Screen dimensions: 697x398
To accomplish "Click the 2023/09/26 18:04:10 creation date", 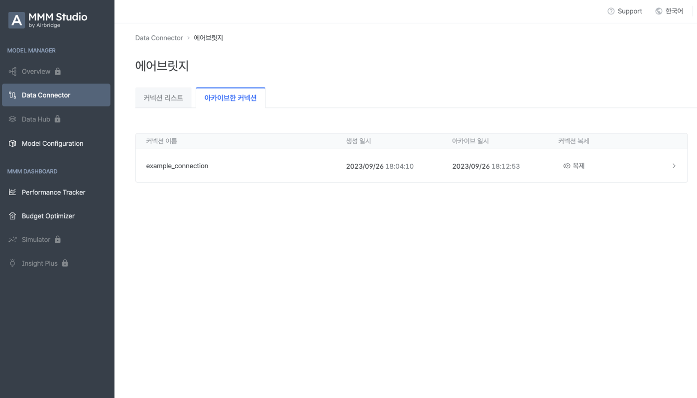I will point(380,166).
